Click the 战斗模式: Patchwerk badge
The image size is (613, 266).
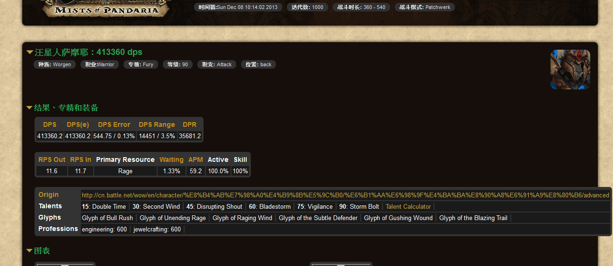point(425,7)
